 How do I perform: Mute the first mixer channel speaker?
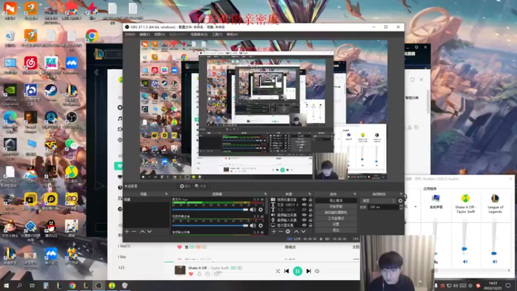[x=253, y=210]
